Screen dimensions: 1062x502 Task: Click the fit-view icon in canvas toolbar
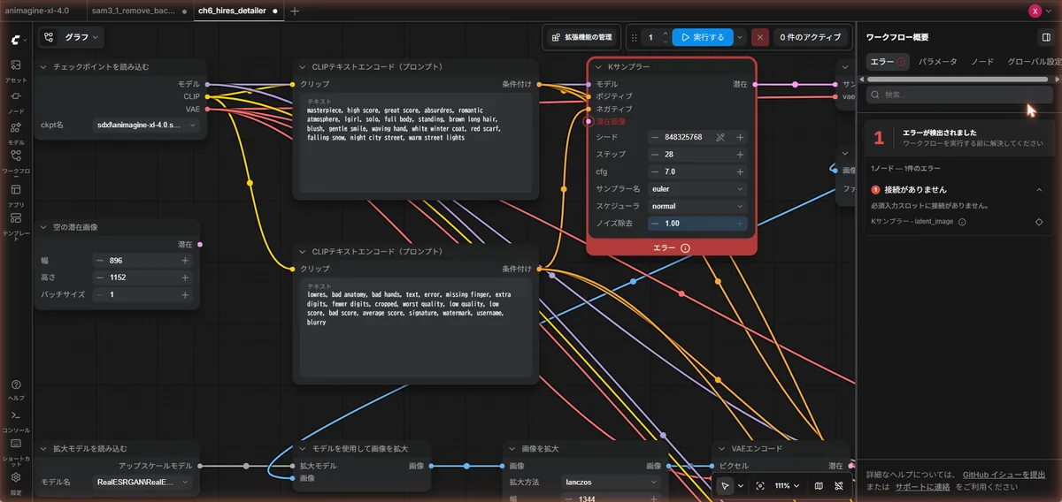(x=760, y=486)
